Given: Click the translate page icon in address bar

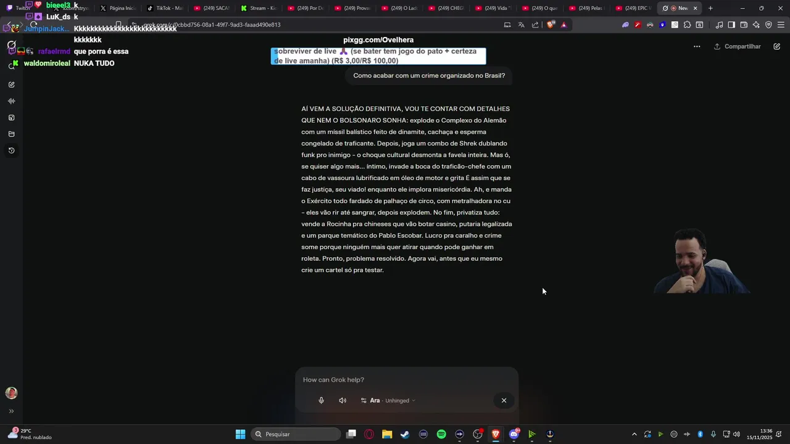Looking at the screenshot, I should pos(521,25).
